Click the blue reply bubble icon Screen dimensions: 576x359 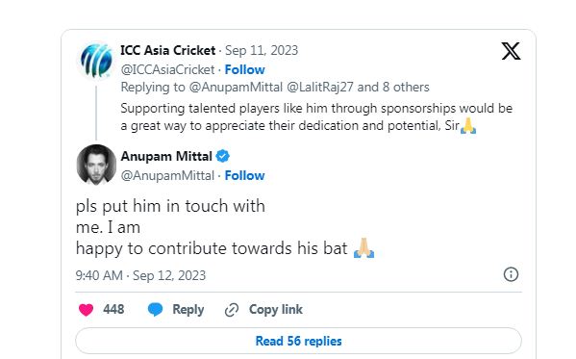pyautogui.click(x=155, y=310)
